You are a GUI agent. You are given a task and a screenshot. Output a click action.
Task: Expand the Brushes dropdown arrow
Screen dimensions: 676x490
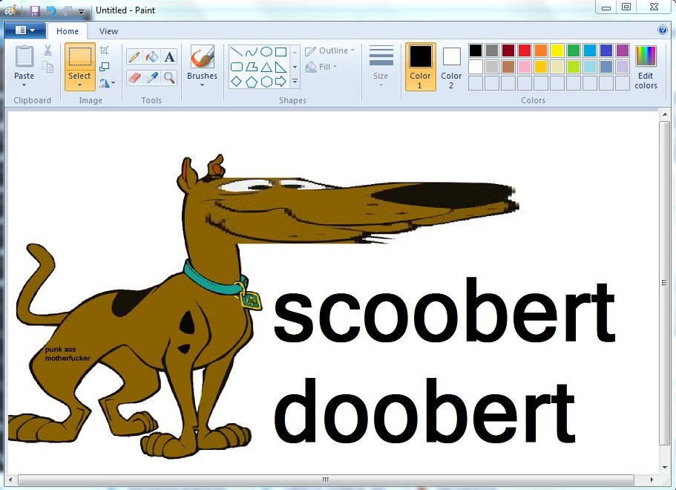tap(202, 85)
